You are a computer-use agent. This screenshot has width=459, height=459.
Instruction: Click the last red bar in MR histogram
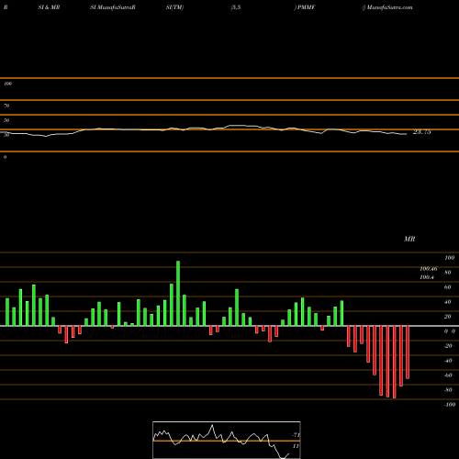click(408, 353)
